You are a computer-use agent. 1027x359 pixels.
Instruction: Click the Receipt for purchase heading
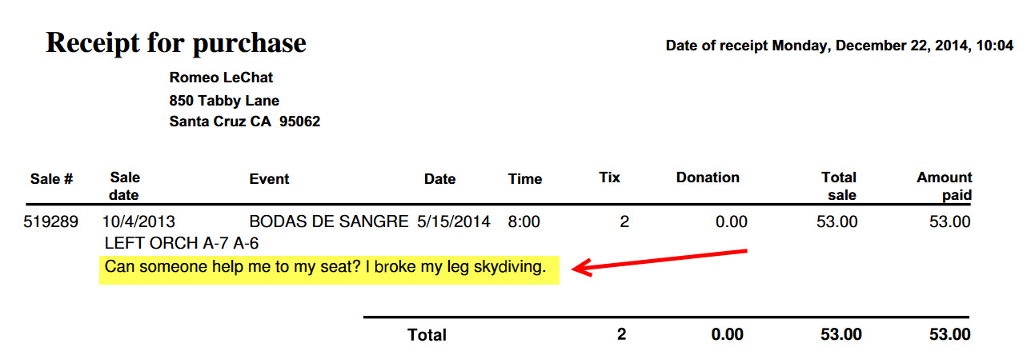176,42
